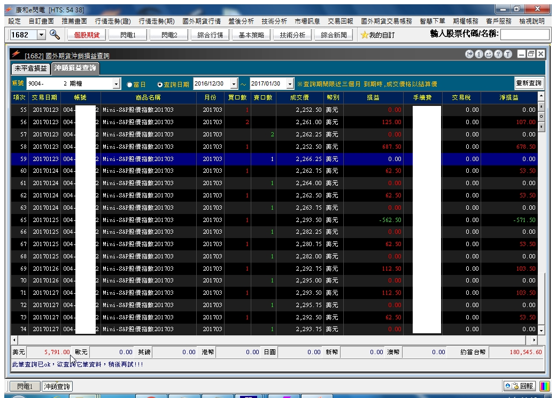Open the 帳號 account dropdown
556x398 pixels.
117,83
